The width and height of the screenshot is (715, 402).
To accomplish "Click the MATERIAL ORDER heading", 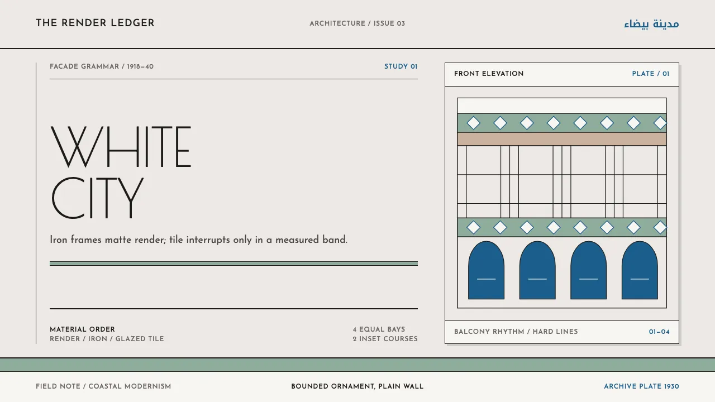I will (x=82, y=329).
